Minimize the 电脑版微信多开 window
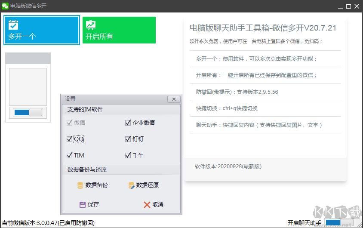This screenshot has height=228, width=363. click(x=339, y=6)
